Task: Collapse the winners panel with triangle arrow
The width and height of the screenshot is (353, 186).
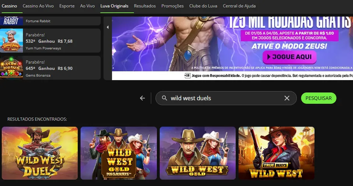Action: tap(107, 27)
